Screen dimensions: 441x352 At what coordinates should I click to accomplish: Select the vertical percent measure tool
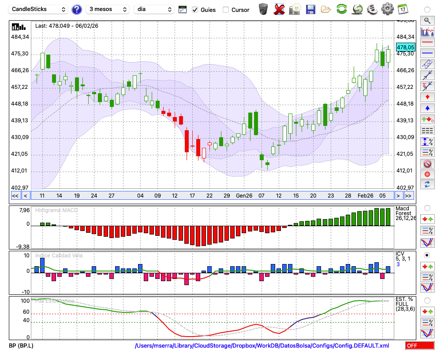tap(427, 142)
